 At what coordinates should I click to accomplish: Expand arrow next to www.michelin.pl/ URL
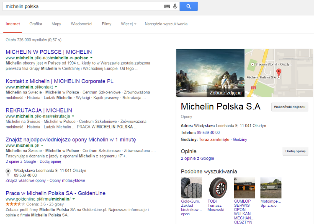[x=42, y=146]
